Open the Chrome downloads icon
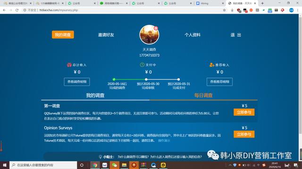Viewport: 302px width, 169px height. pyautogui.click(x=232, y=10)
